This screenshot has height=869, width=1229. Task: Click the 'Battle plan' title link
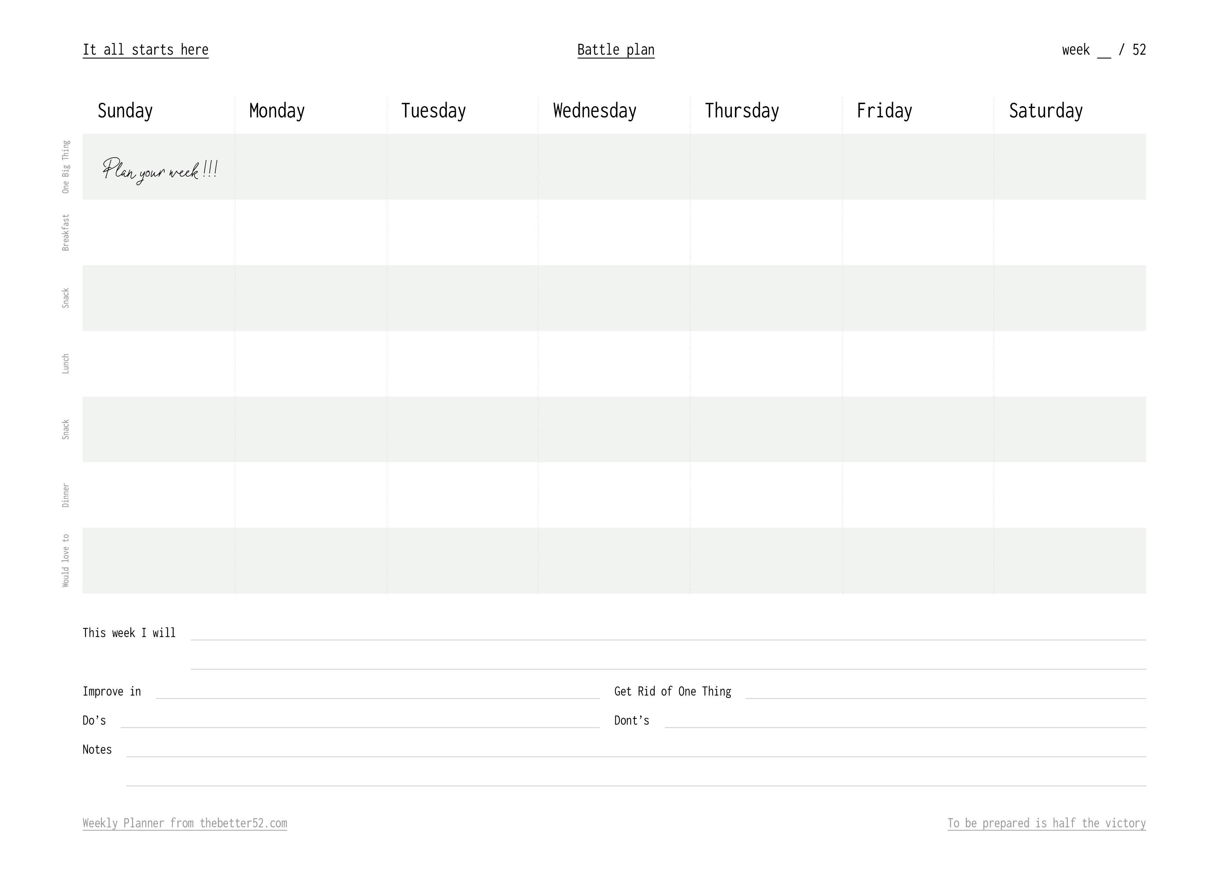(x=616, y=50)
